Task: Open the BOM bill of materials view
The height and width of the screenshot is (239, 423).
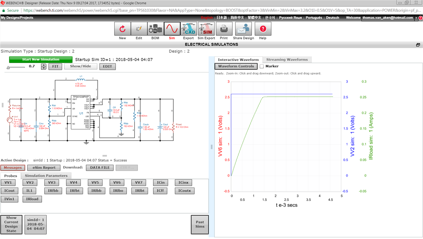Action: tap(155, 29)
